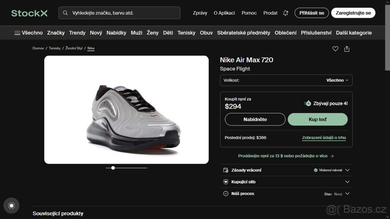
Task: Open the Velikost size dropdown
Action: tap(286, 80)
